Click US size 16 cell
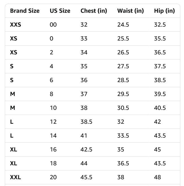Image resolution: width=184 pixels, height=186 pixels. (53, 149)
